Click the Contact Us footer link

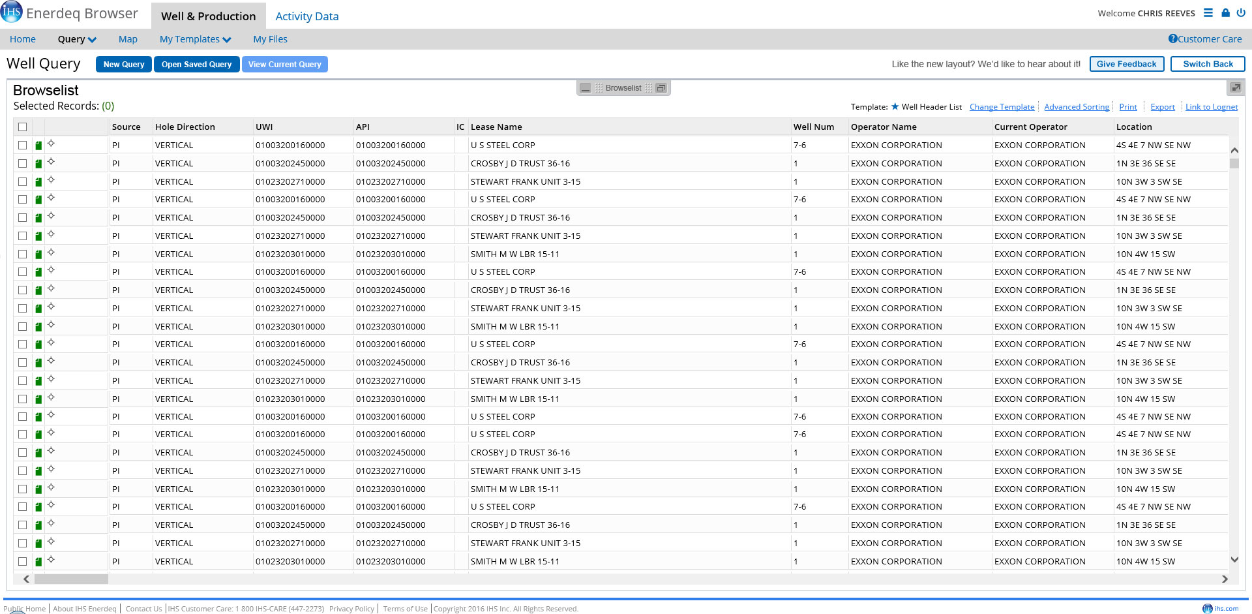point(143,609)
